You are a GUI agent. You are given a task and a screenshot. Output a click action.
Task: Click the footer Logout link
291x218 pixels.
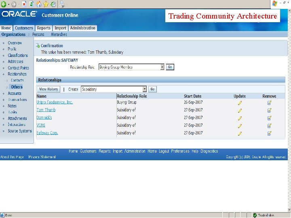pyautogui.click(x=164, y=151)
